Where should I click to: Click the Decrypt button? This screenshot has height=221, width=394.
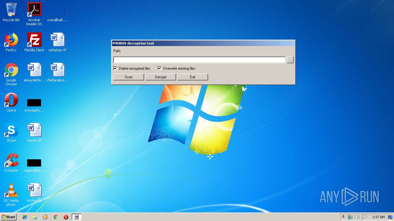point(161,77)
